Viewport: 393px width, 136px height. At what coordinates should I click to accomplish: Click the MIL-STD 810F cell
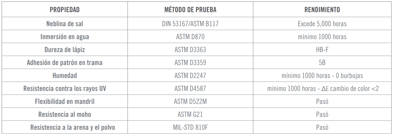click(190, 127)
